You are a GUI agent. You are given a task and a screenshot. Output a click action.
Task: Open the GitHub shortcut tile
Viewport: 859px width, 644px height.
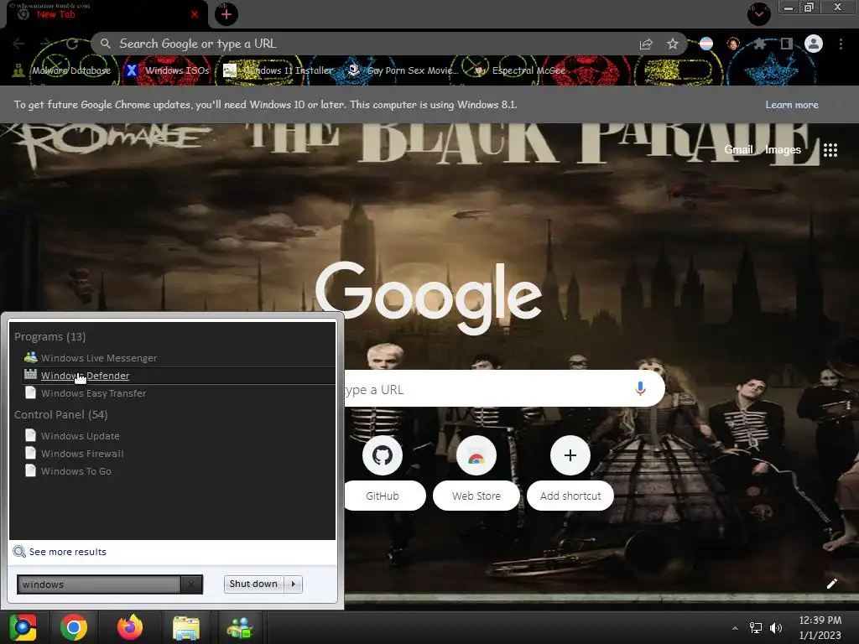pyautogui.click(x=383, y=473)
